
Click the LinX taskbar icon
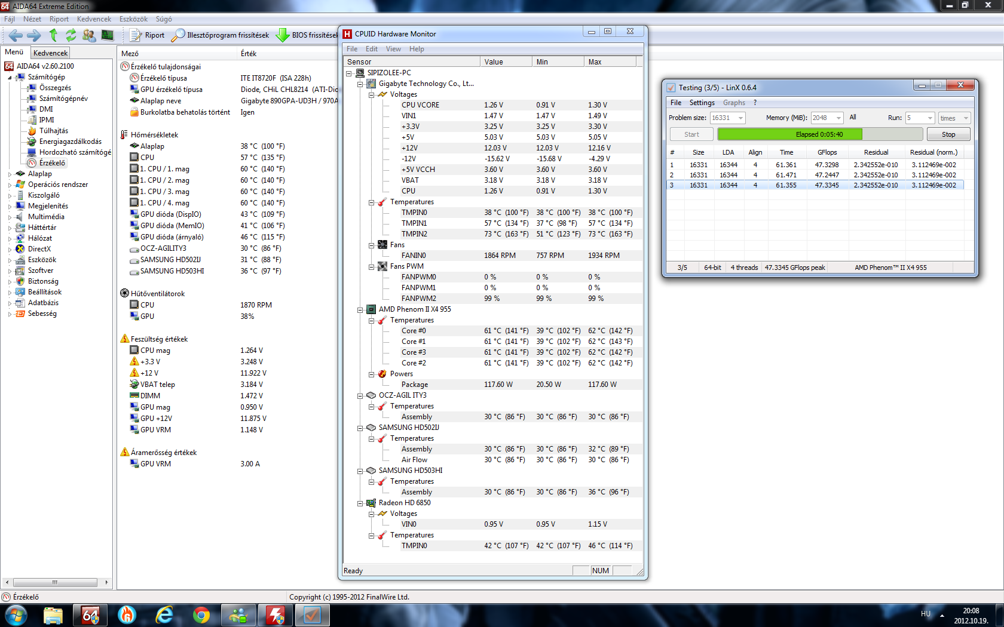[312, 615]
